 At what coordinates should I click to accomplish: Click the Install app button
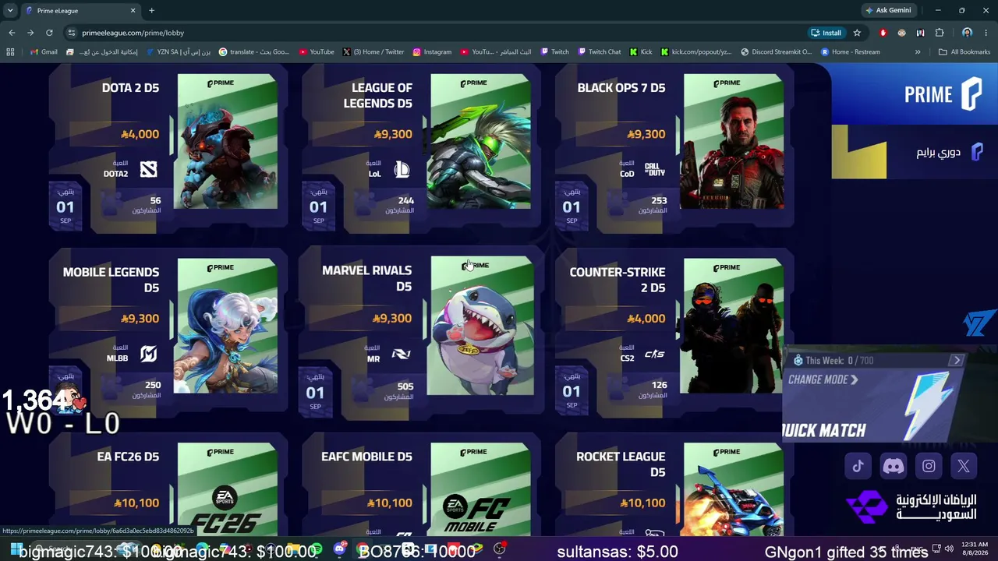click(826, 33)
